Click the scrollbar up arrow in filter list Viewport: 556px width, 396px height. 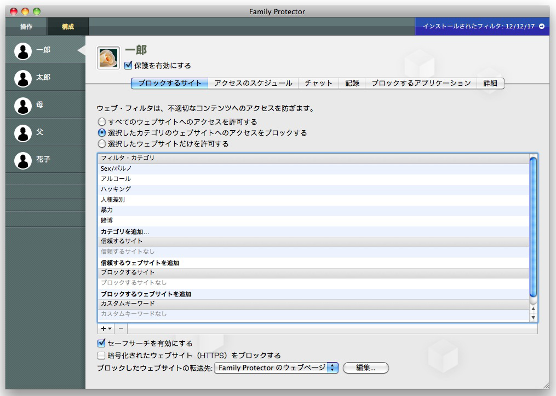[533, 309]
